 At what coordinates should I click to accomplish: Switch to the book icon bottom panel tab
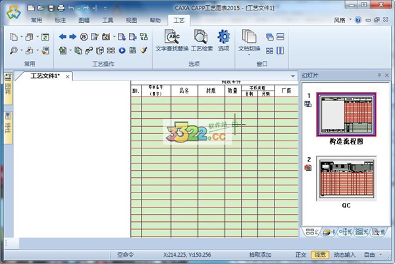329,232
